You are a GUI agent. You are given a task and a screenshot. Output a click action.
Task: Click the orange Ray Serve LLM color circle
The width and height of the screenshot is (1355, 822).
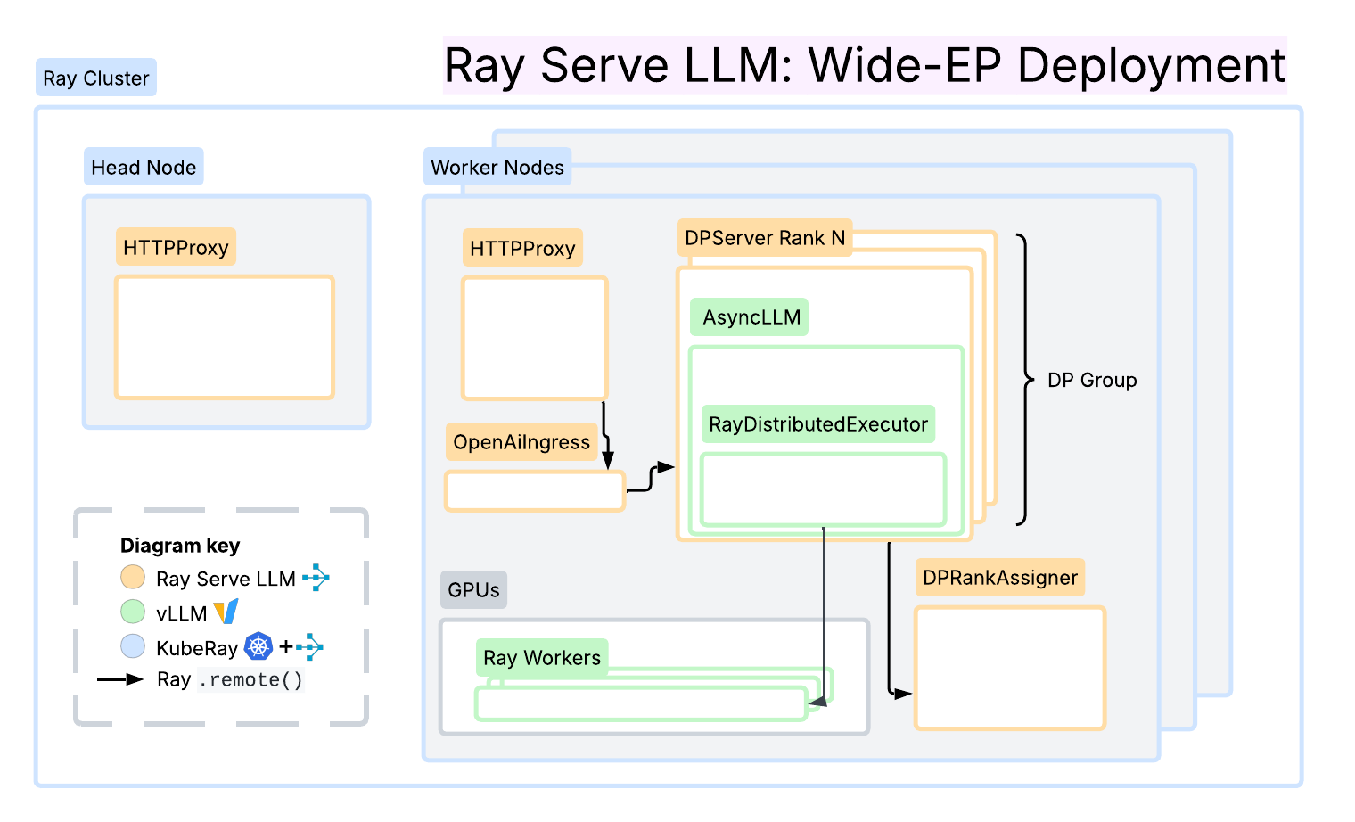point(133,578)
